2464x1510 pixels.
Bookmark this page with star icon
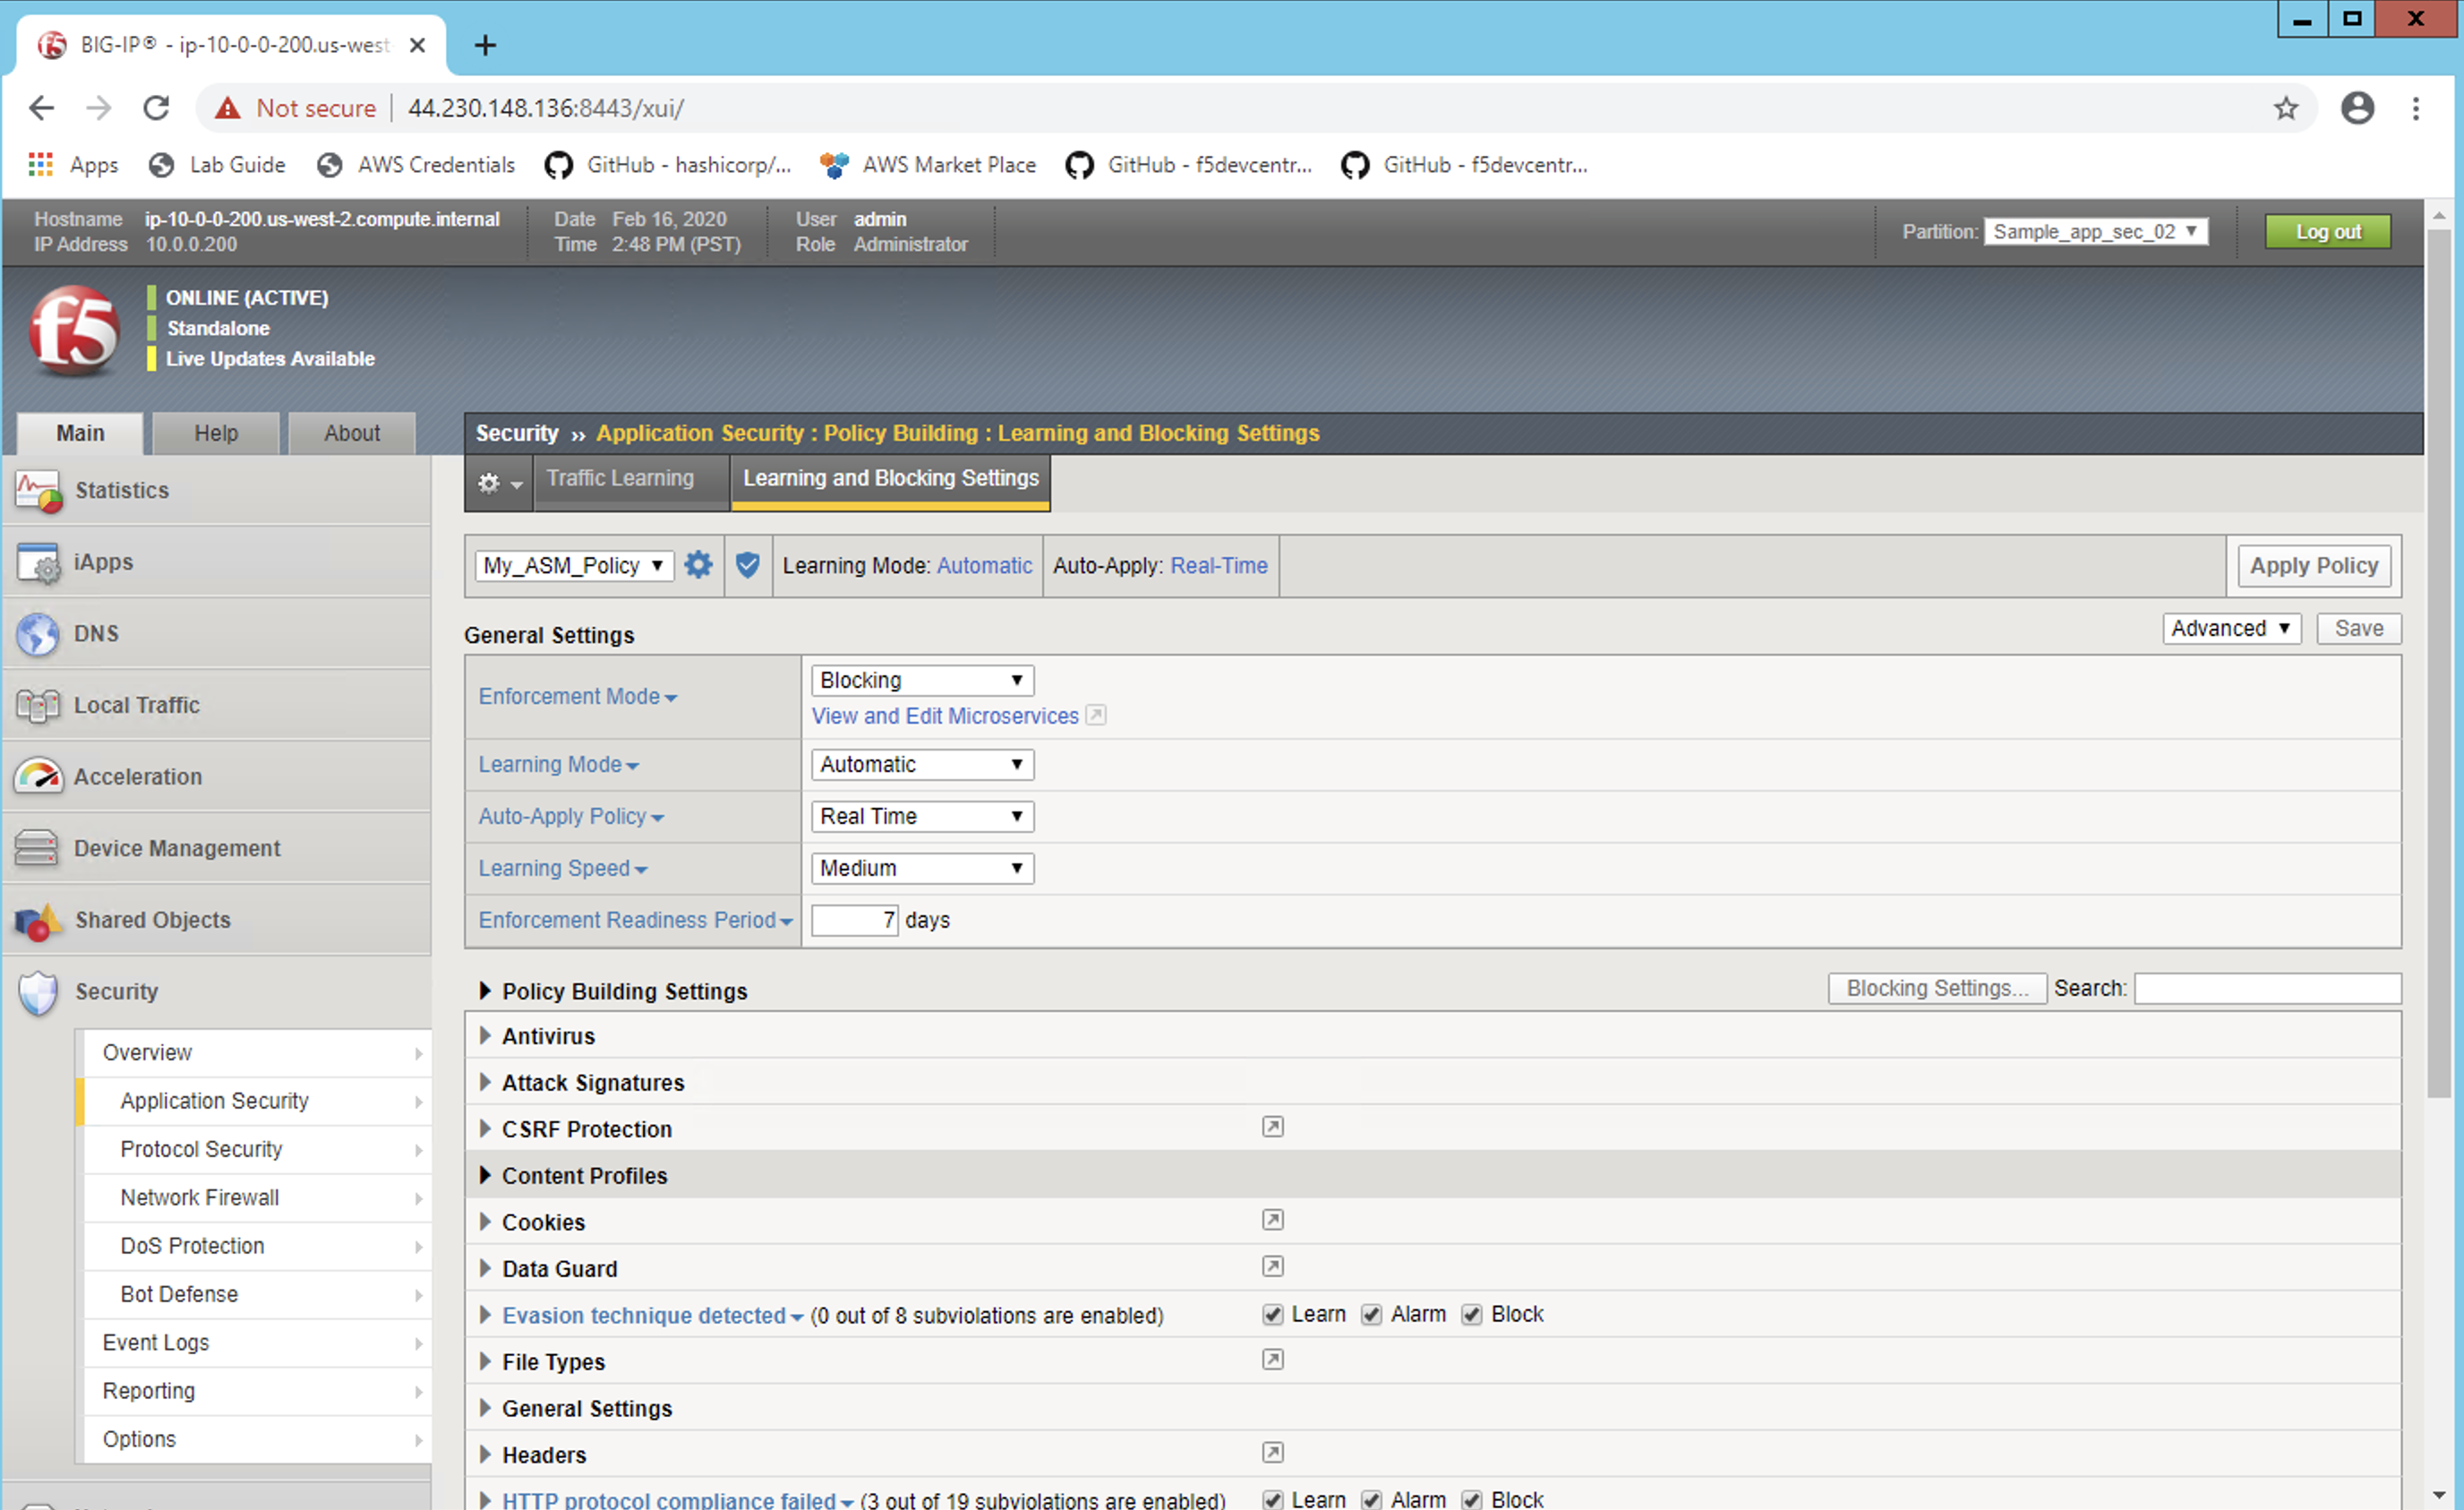coord(2286,108)
